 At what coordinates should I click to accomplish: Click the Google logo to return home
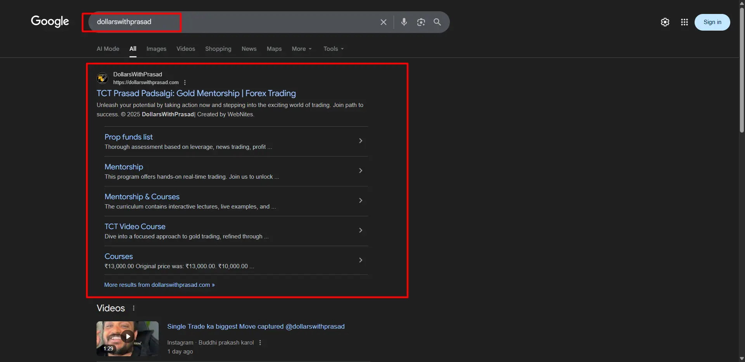pos(50,22)
